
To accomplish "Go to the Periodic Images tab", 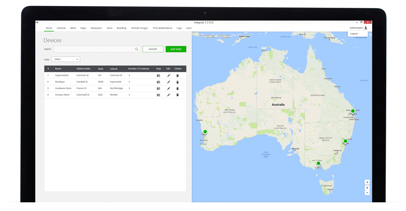I will click(x=139, y=28).
